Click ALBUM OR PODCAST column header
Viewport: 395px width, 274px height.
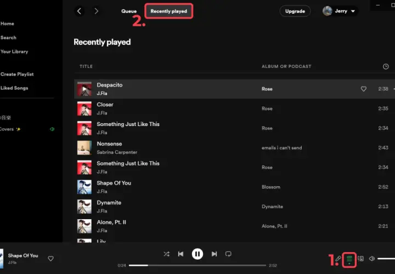(x=286, y=66)
